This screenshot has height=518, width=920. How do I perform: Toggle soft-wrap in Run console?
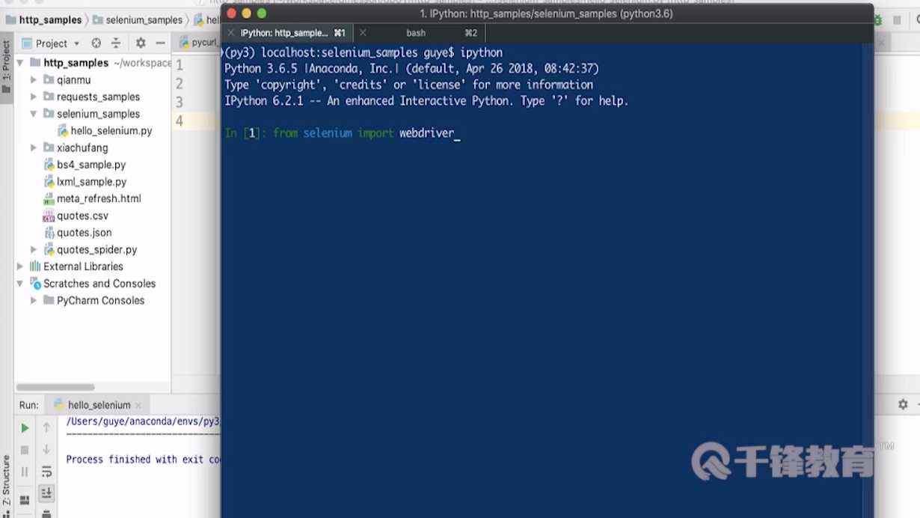pos(46,472)
